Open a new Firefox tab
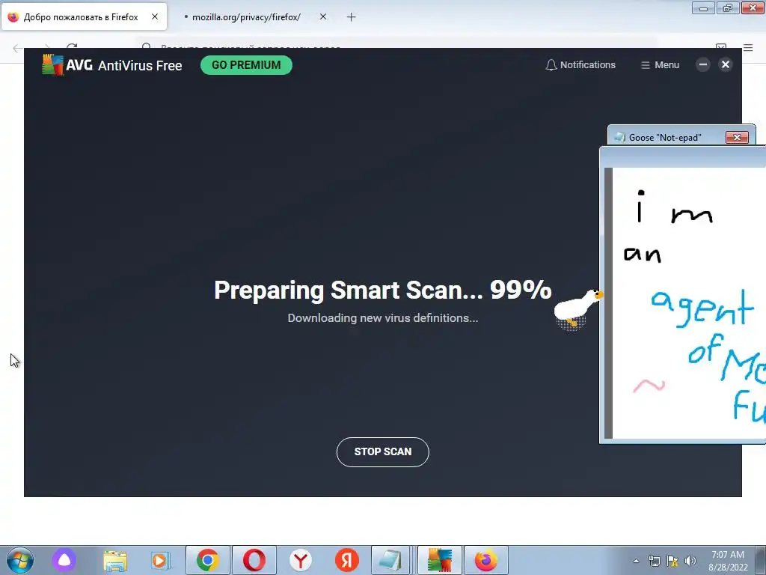The height and width of the screenshot is (575, 766). tap(352, 17)
